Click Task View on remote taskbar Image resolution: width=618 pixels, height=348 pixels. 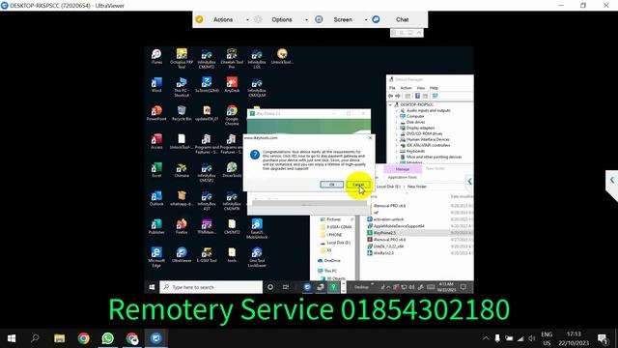click(x=286, y=287)
